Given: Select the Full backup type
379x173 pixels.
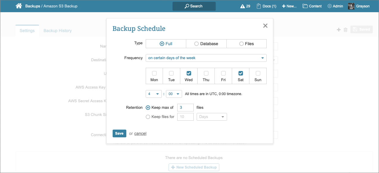Looking at the screenshot, I should coord(166,44).
